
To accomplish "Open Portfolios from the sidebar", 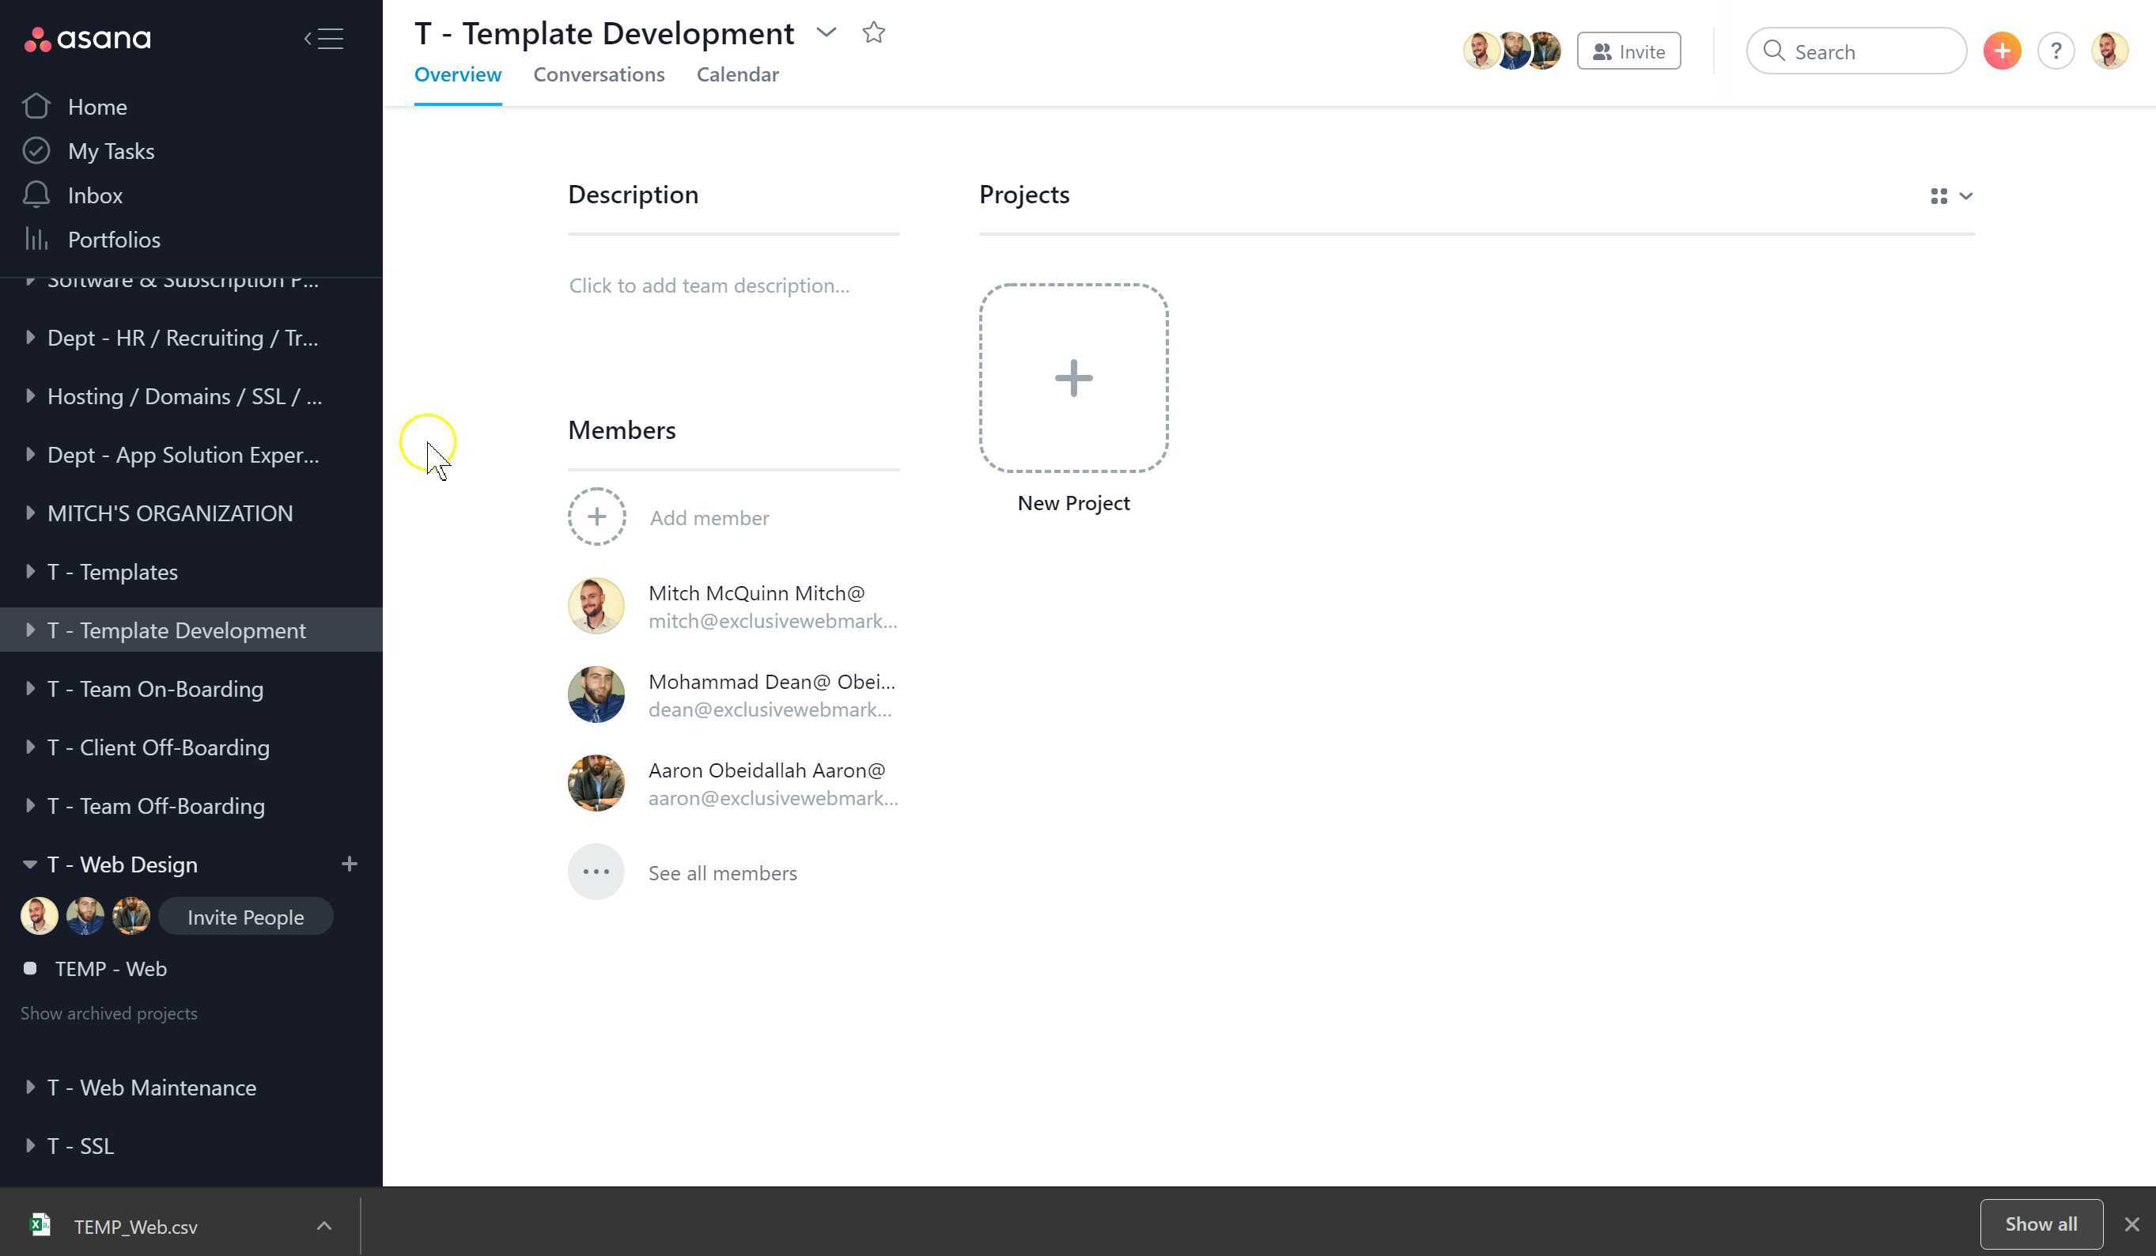I will (114, 240).
